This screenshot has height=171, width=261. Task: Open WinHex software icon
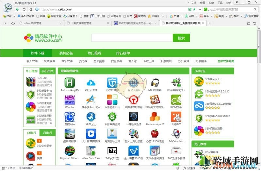click(x=70, y=100)
